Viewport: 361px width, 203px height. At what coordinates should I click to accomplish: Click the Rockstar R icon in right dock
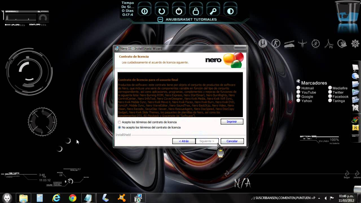point(355,128)
